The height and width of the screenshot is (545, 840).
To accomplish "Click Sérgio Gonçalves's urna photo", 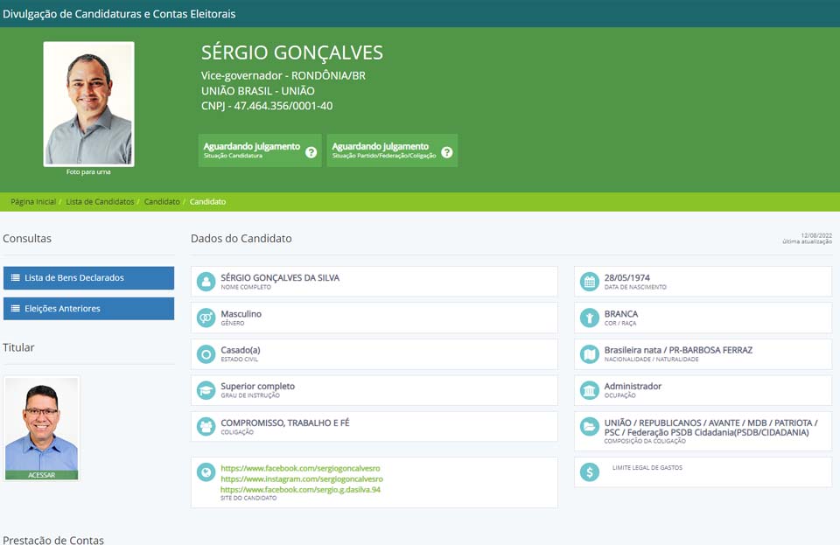I will click(x=88, y=103).
